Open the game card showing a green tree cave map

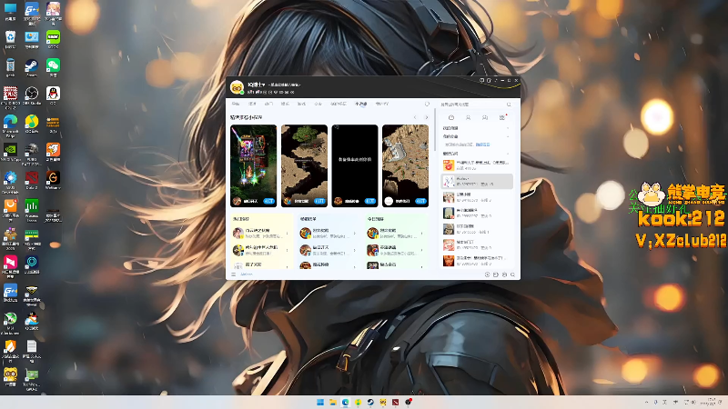click(304, 165)
